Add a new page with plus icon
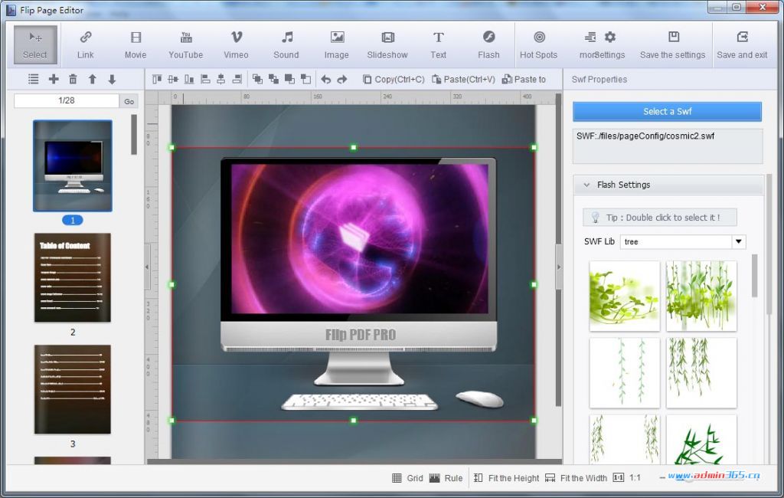 [54, 79]
